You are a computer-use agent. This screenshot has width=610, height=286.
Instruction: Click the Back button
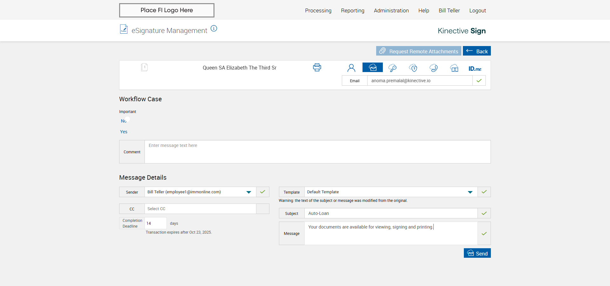tap(477, 51)
